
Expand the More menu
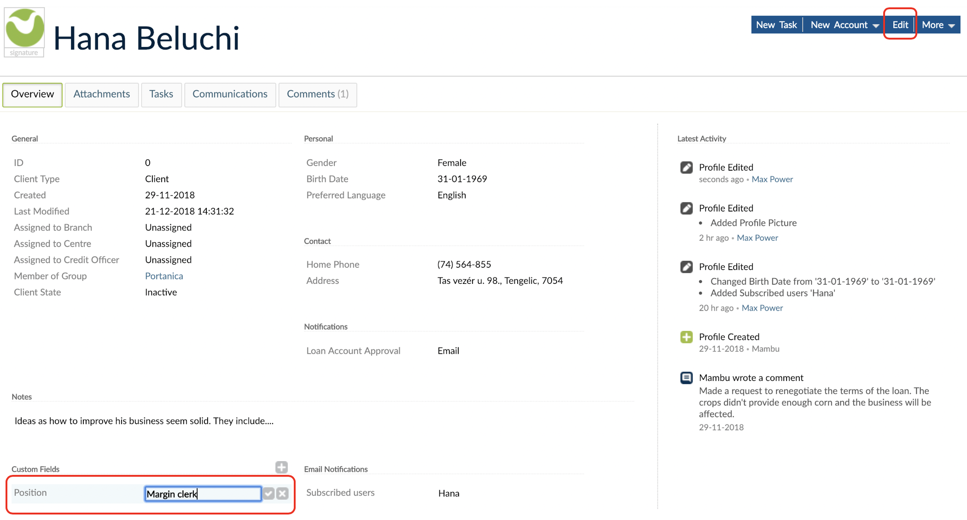(x=937, y=25)
